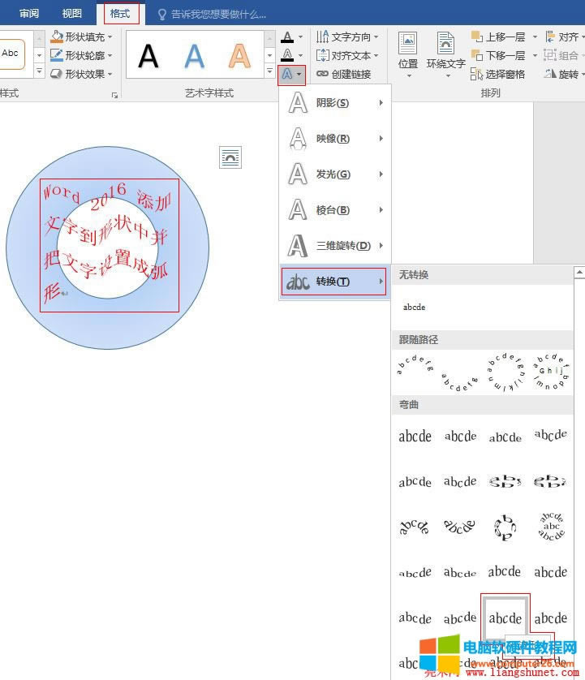Expand the shape styles gallery
The image size is (585, 680).
click(x=39, y=71)
